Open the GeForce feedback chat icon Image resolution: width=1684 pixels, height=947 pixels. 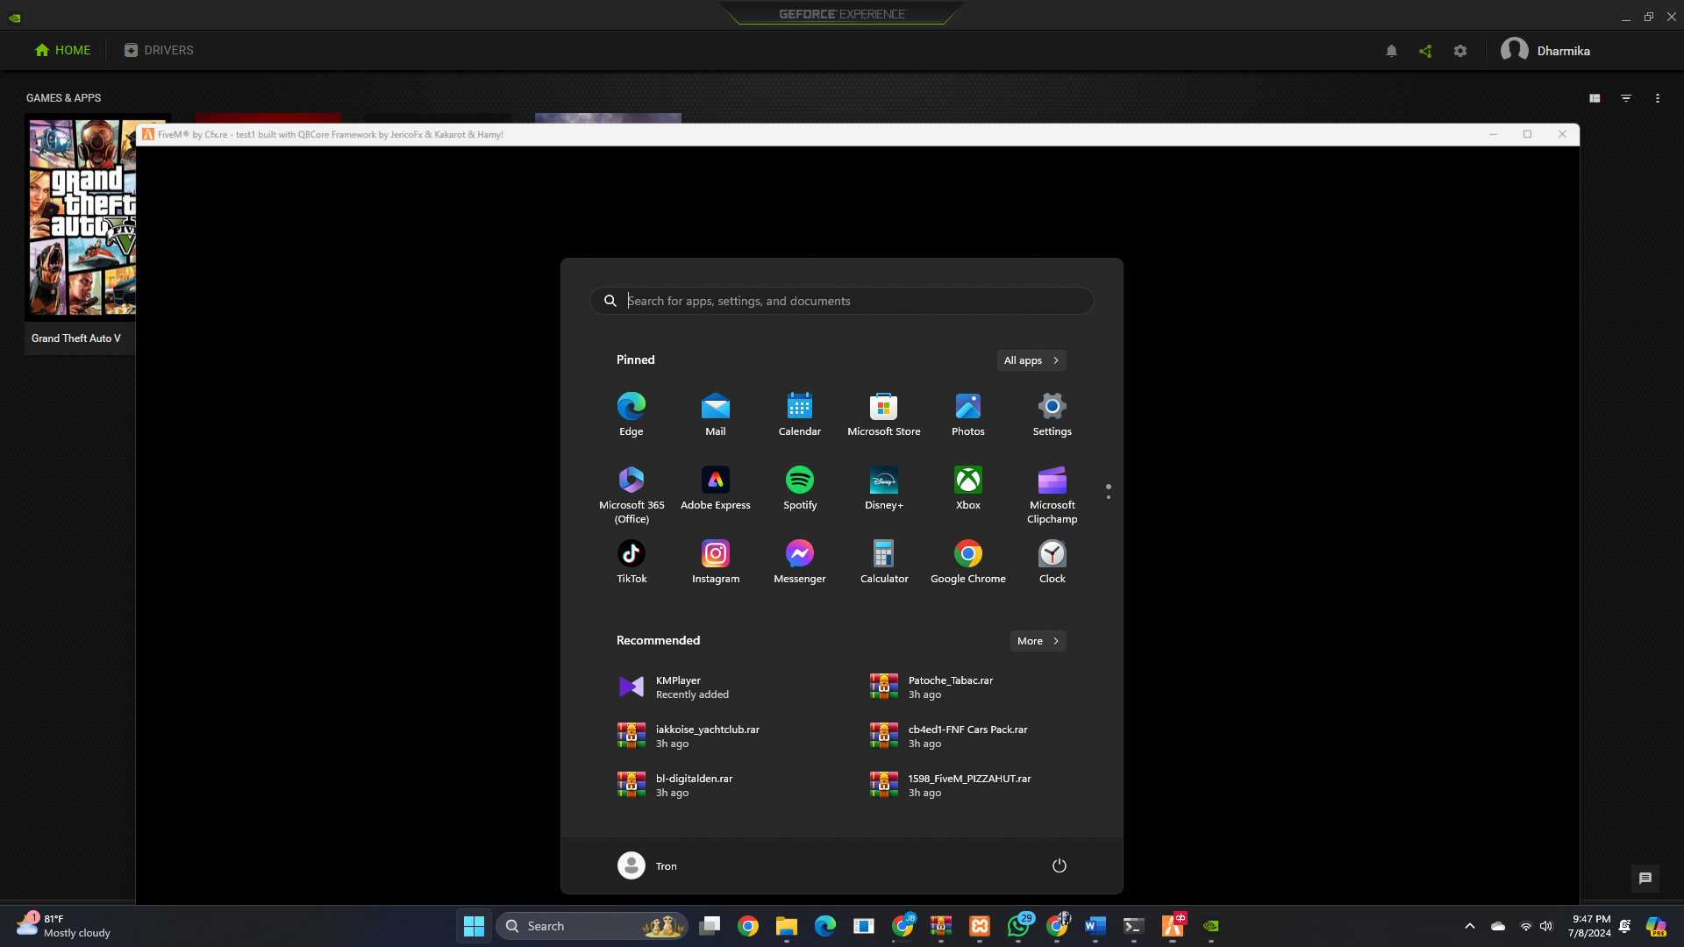(x=1645, y=878)
